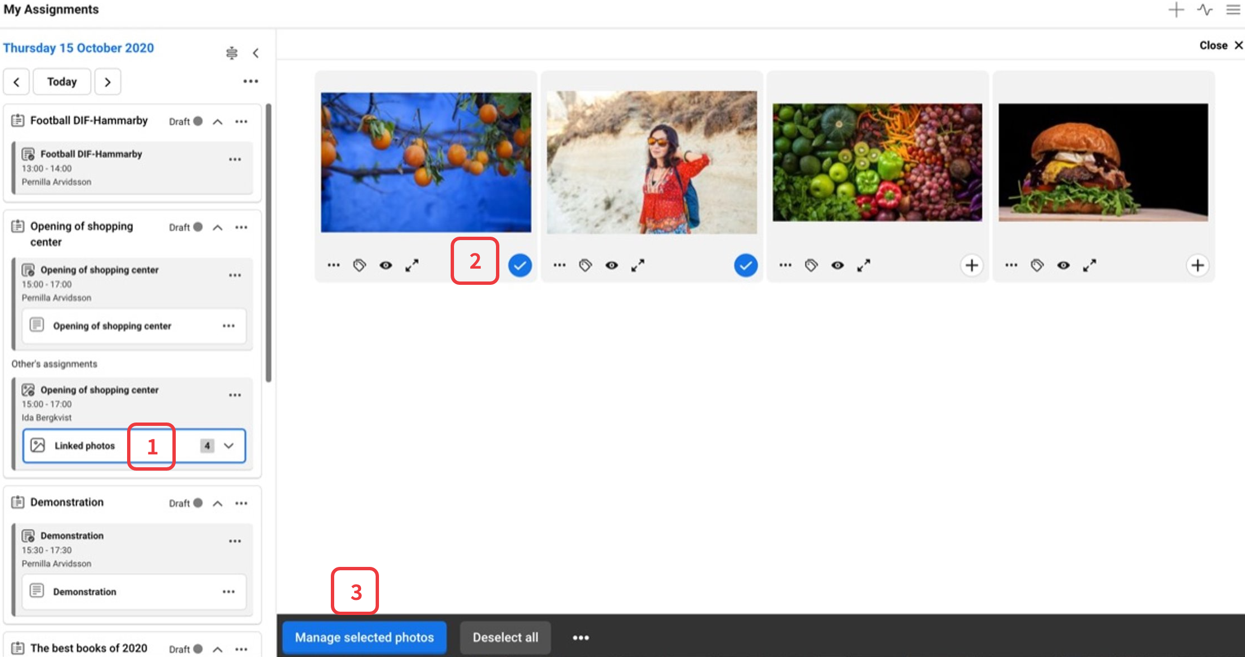This screenshot has height=657, width=1245.
Task: Preview the woman photo via eye icon
Action: [611, 265]
